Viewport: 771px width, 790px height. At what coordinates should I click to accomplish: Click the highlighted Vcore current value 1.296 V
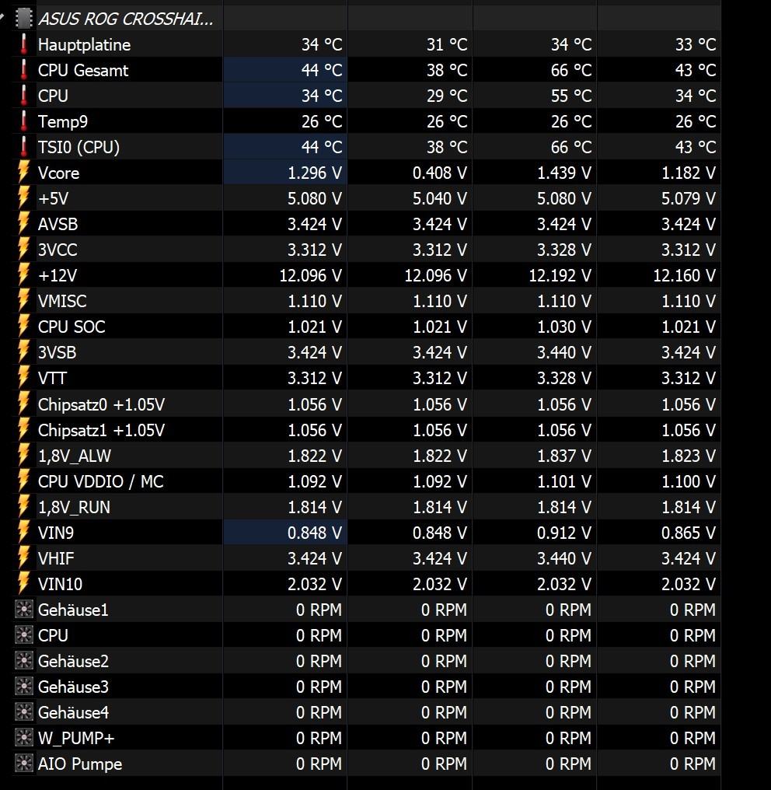(x=315, y=173)
